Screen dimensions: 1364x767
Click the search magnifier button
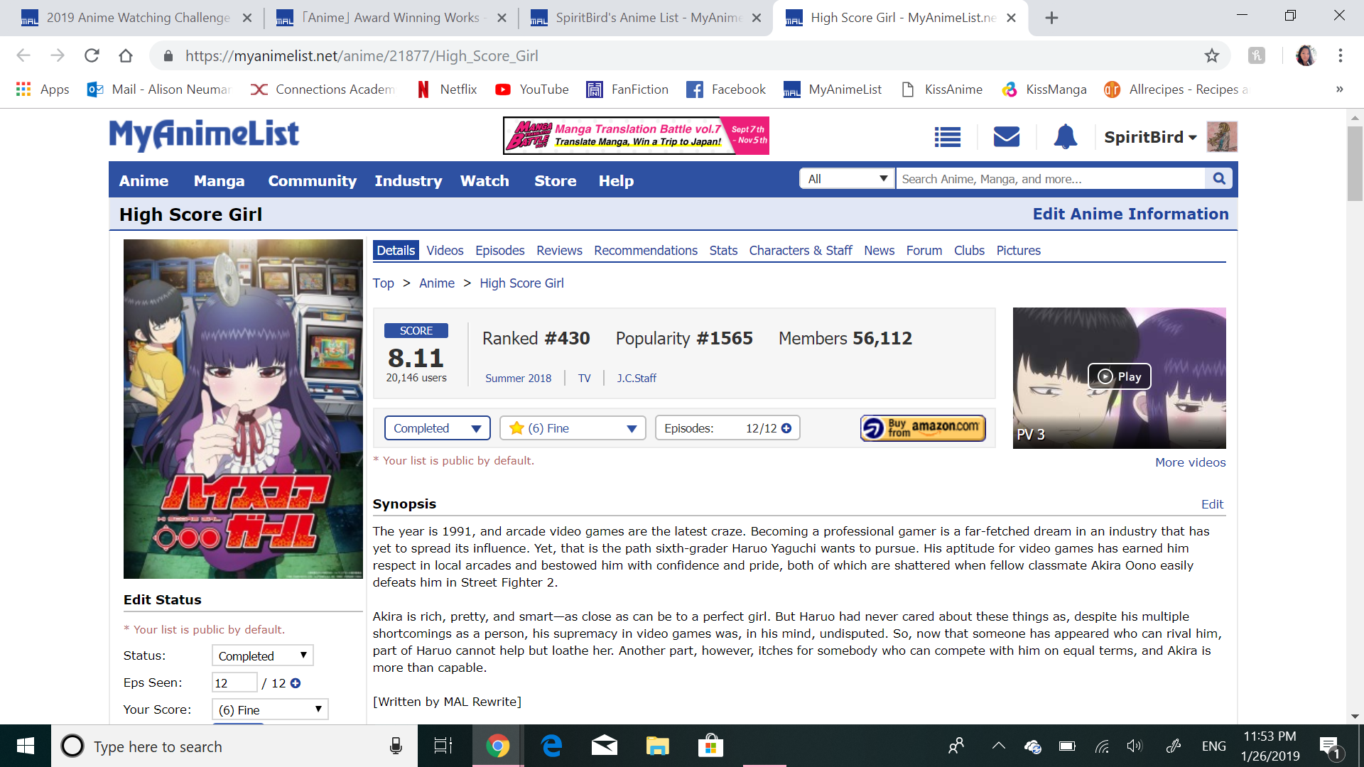1219,179
